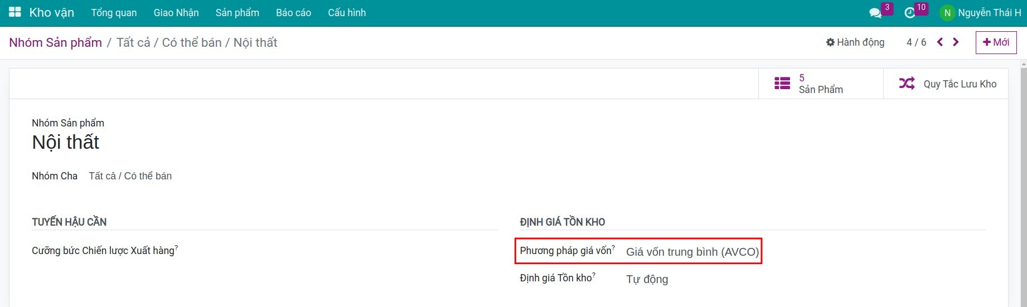This screenshot has height=307, width=1027.
Task: Click the Sản Phẩm list icon
Action: click(x=782, y=84)
